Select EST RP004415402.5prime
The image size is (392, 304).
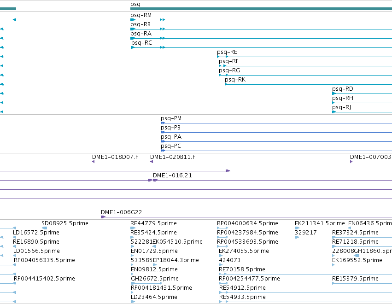(x=45, y=279)
